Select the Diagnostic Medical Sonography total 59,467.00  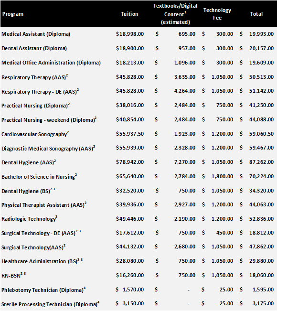[x=261, y=148]
